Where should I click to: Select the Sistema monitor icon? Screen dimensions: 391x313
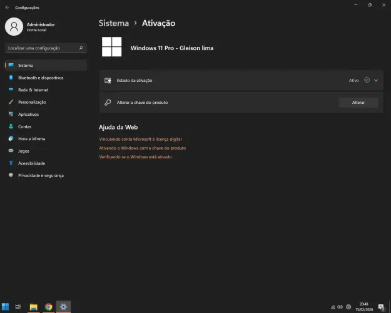click(x=11, y=65)
